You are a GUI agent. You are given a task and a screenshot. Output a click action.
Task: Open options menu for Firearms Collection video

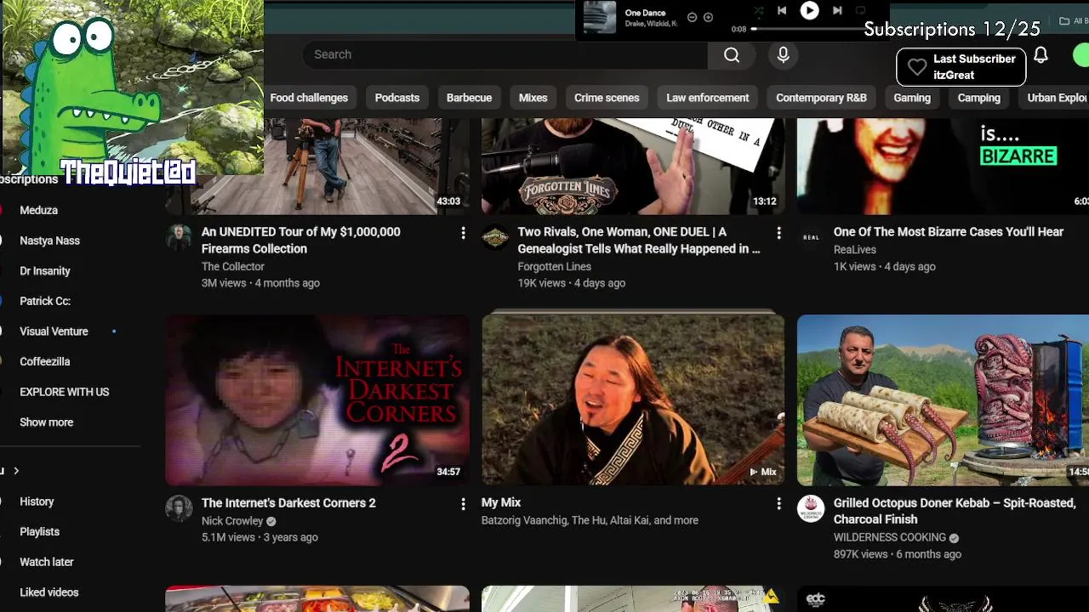[463, 233]
